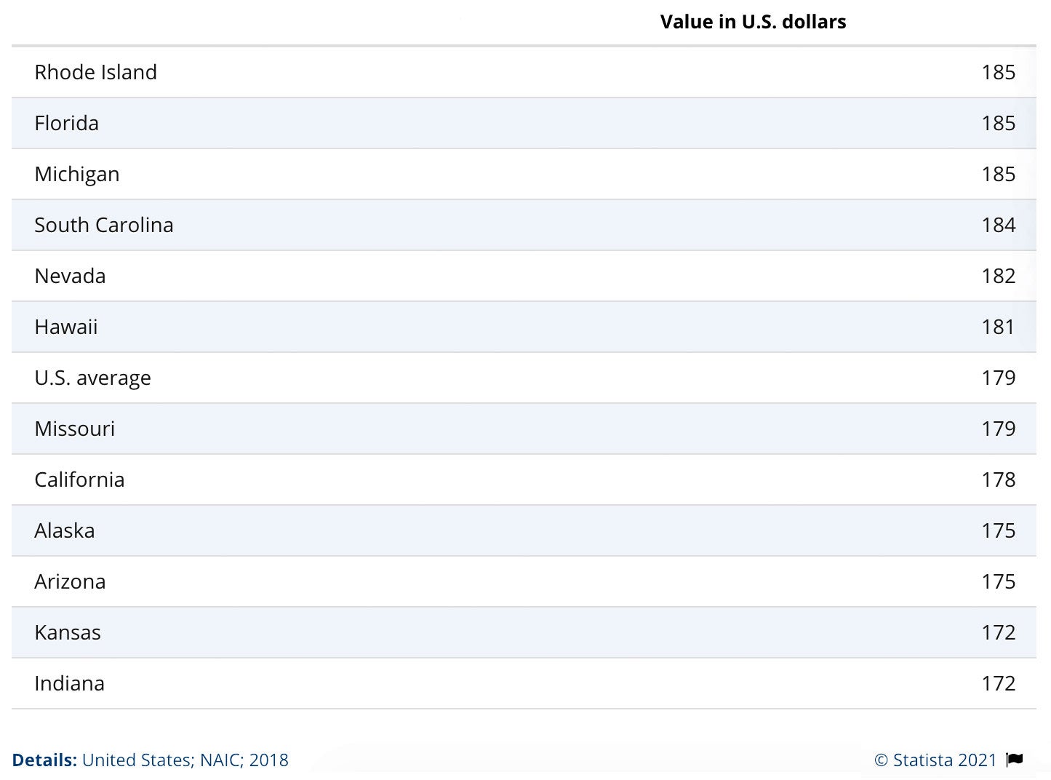Click the 178 value for California
This screenshot has width=1051, height=780.
coord(998,479)
